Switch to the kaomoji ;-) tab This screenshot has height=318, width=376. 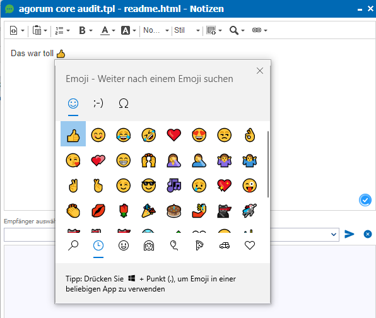pos(98,103)
